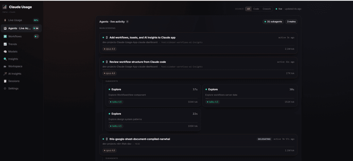Switch source filter to 'Cowork'

pyautogui.click(x=267, y=9)
